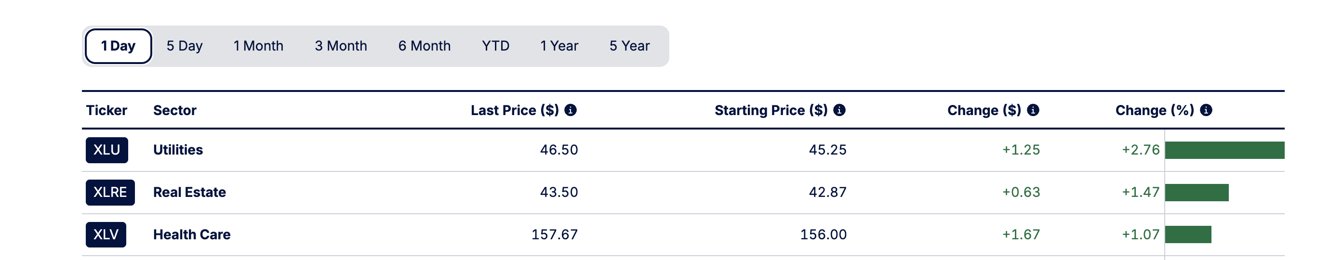
Task: Choose the 6 Month time range
Action: coord(425,46)
